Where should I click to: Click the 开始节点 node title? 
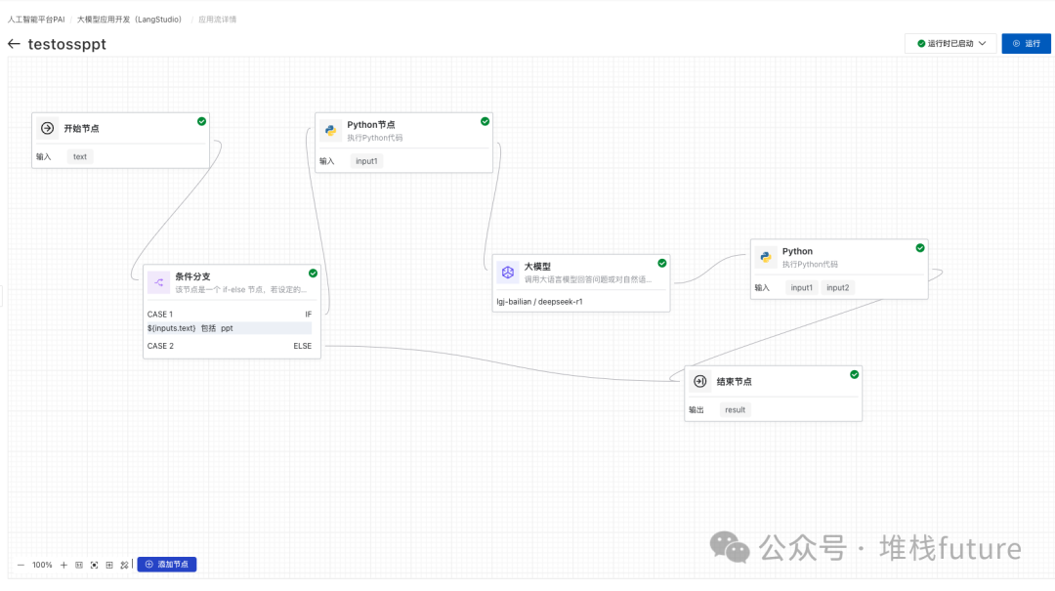[81, 128]
